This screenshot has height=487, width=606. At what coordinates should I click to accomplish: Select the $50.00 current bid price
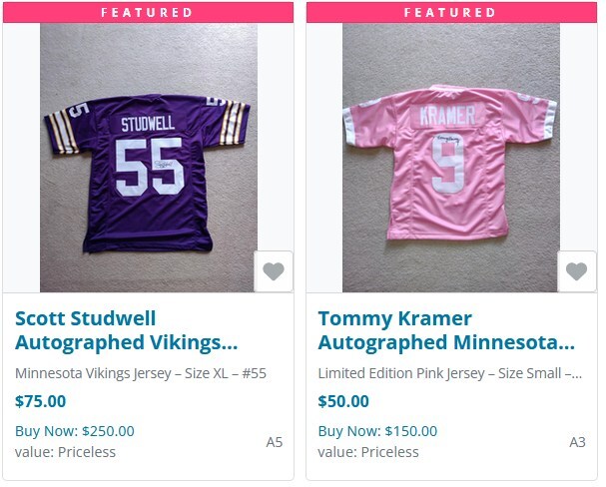[x=343, y=401]
